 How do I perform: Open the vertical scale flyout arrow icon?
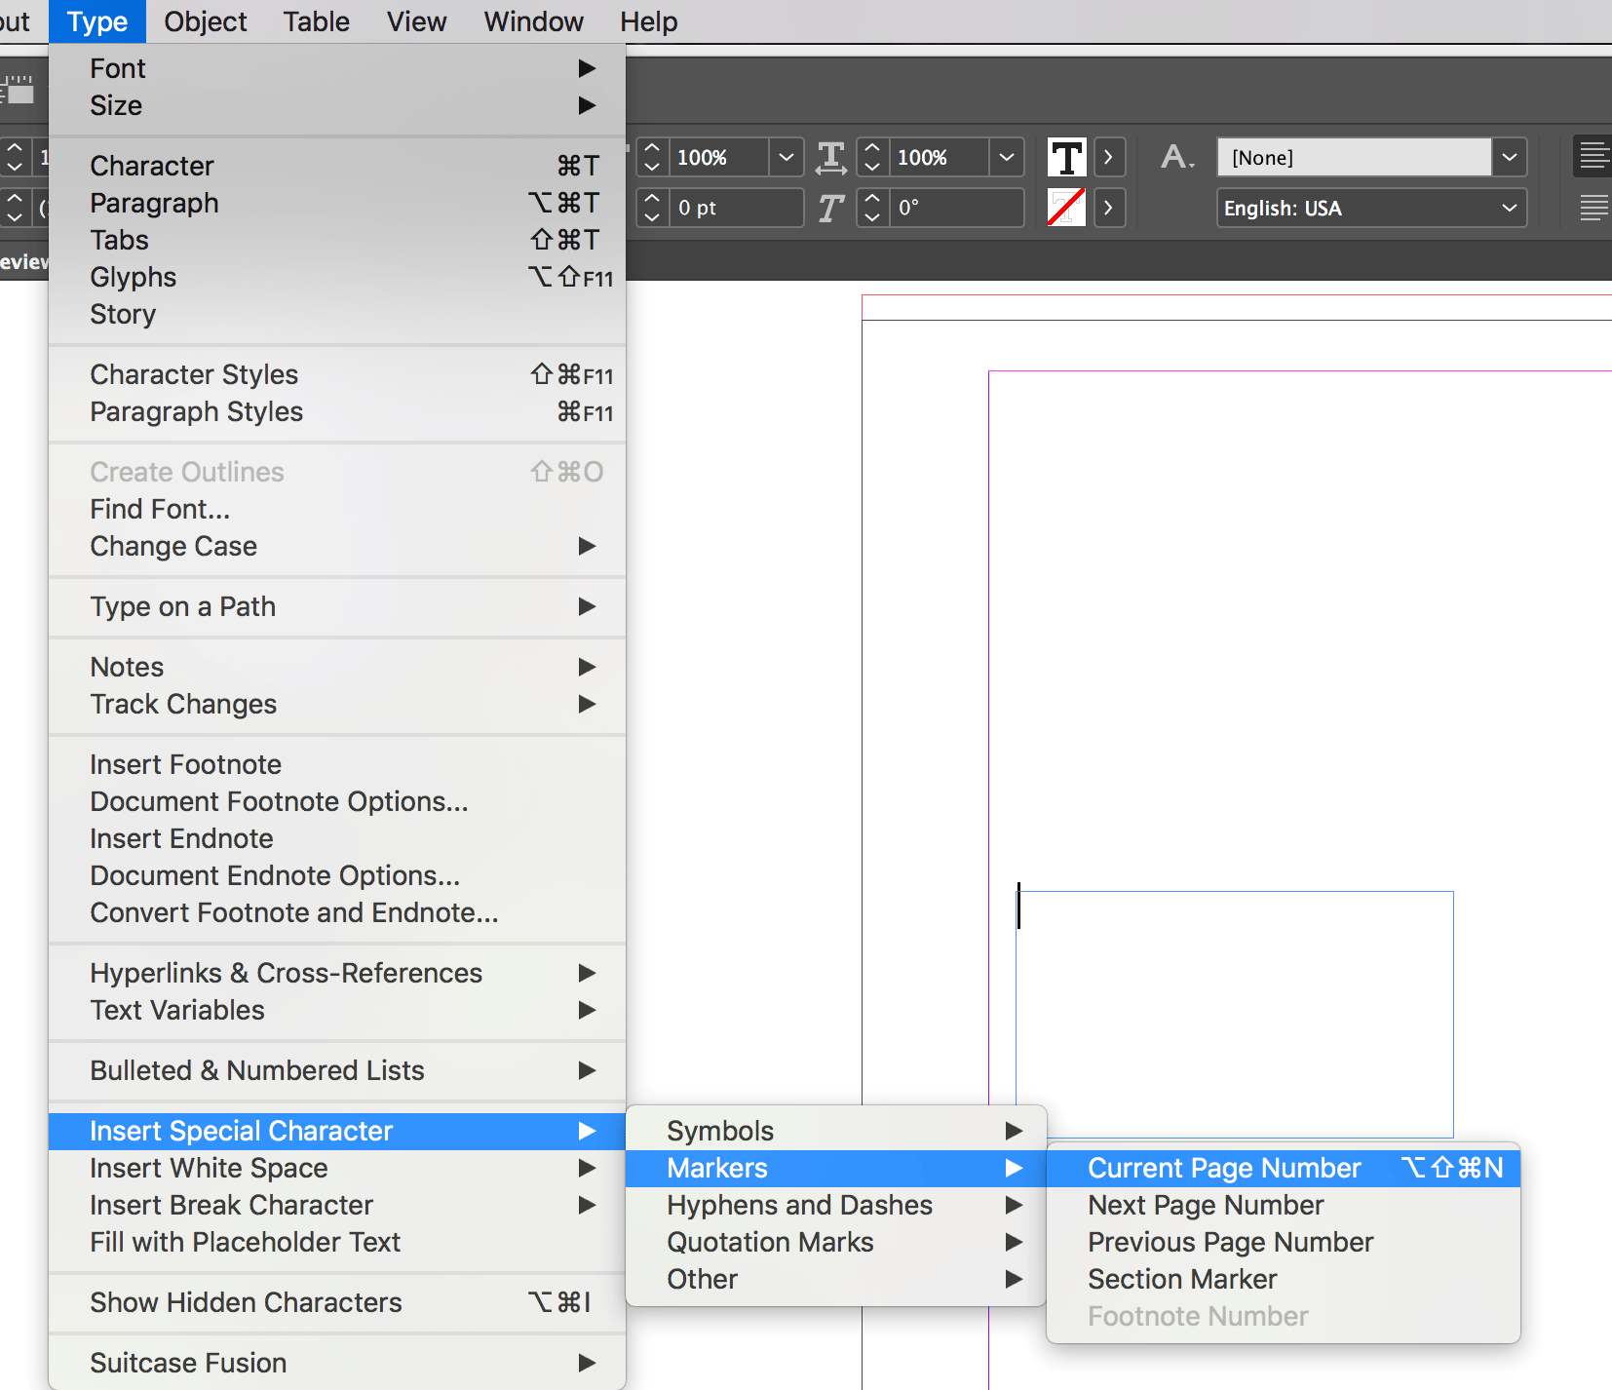pos(787,157)
